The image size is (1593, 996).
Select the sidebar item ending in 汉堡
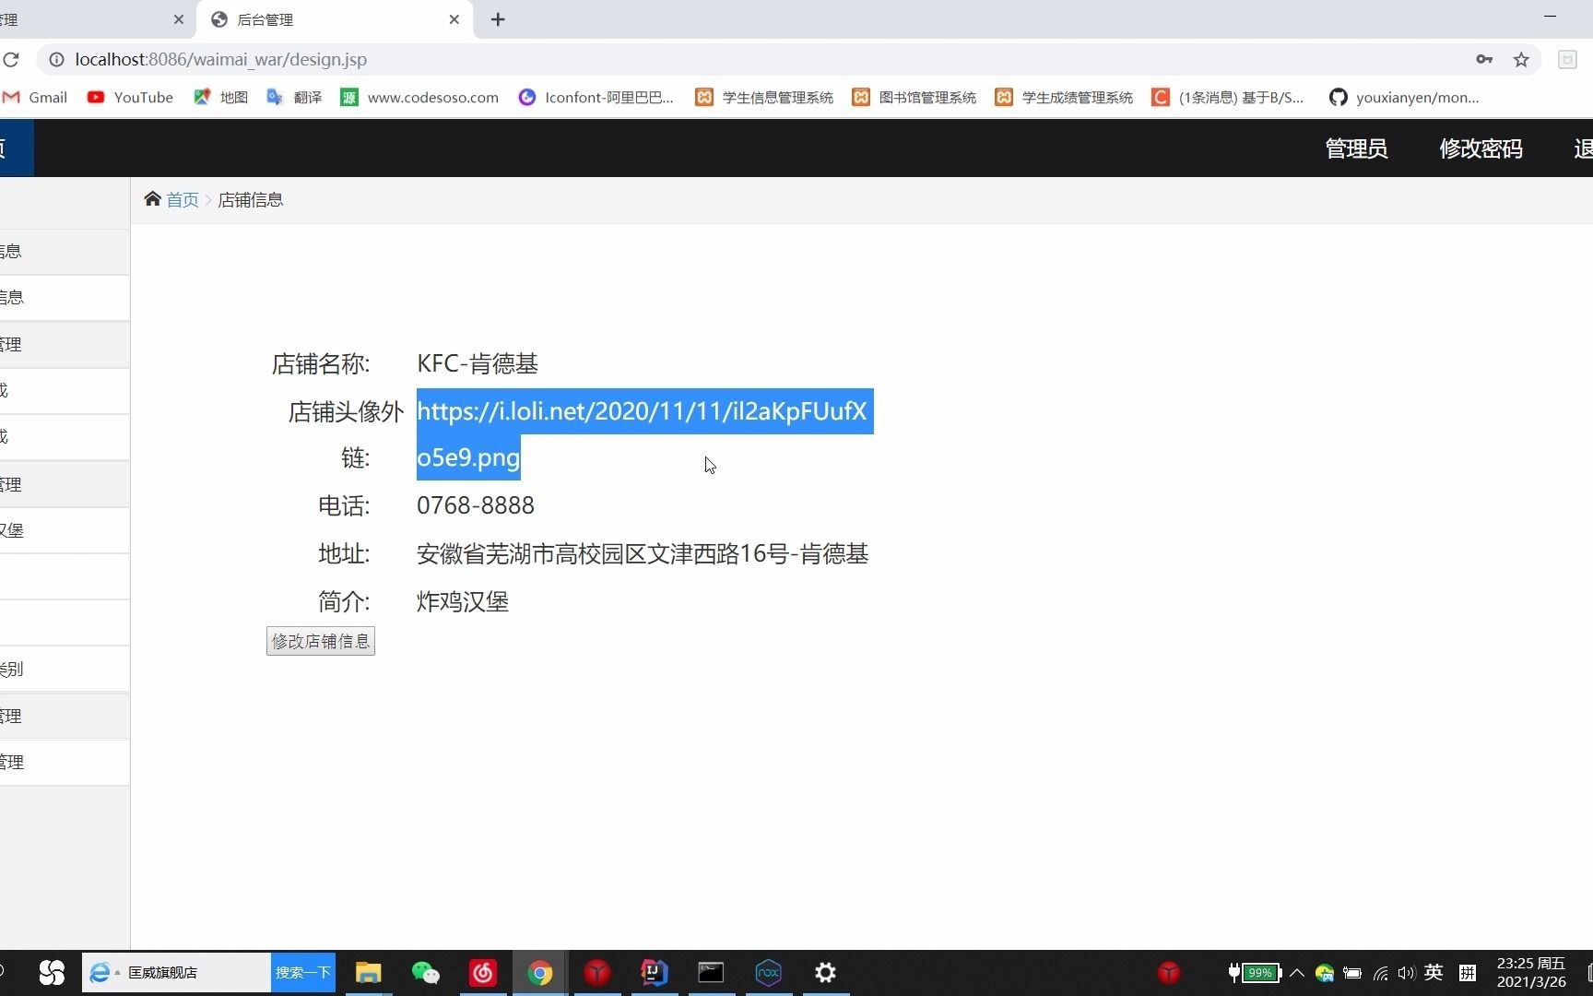[65, 530]
